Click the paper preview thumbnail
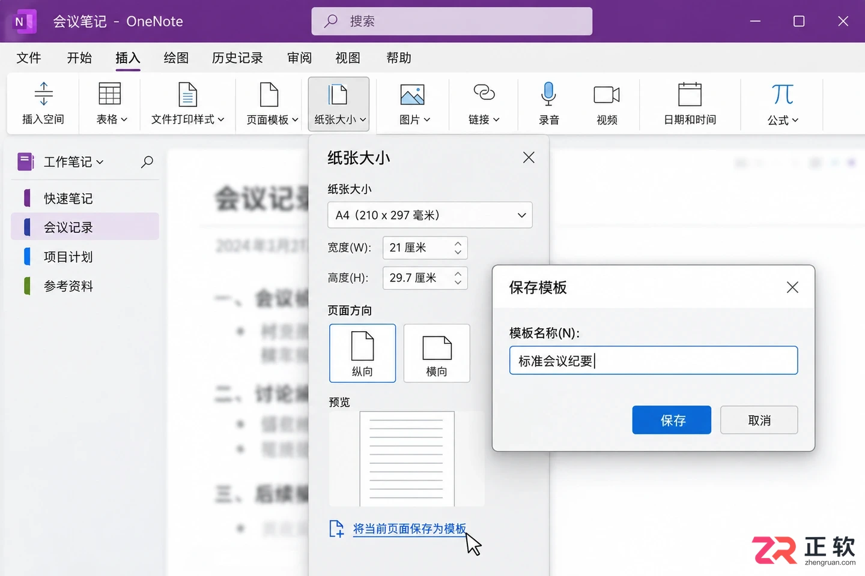865x576 pixels. (x=407, y=458)
